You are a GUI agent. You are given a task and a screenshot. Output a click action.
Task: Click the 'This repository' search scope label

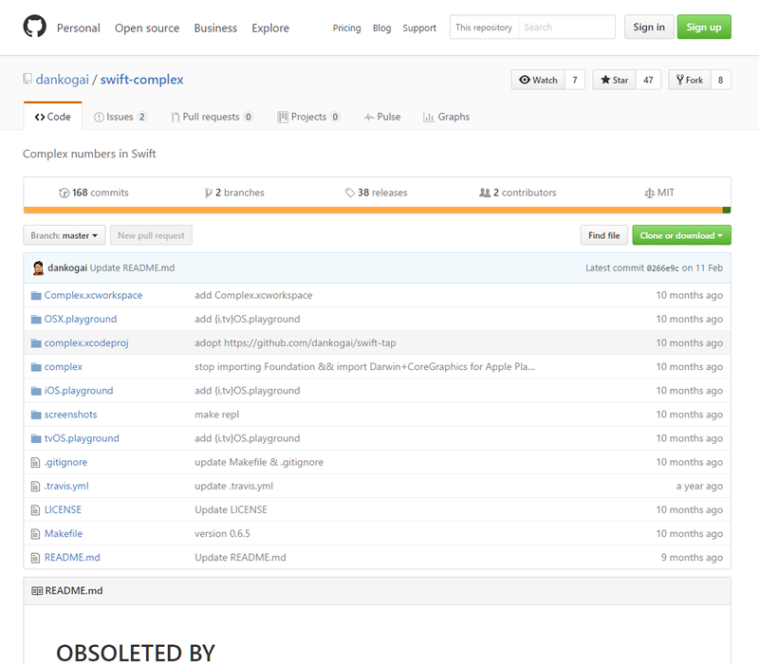pyautogui.click(x=484, y=28)
